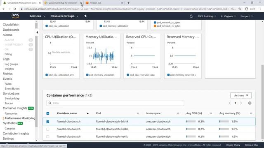Open Service Map under ServiceLens
The width and height of the screenshot is (264, 148).
tap(12, 99)
